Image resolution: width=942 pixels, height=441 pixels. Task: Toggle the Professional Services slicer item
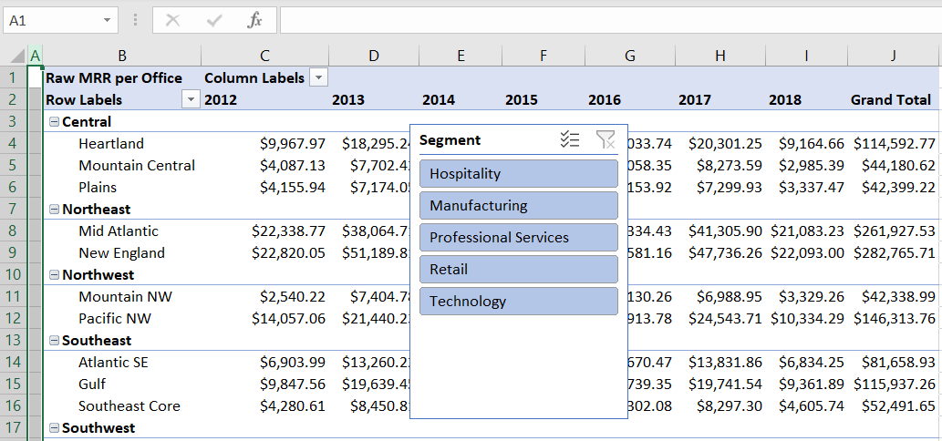click(519, 237)
